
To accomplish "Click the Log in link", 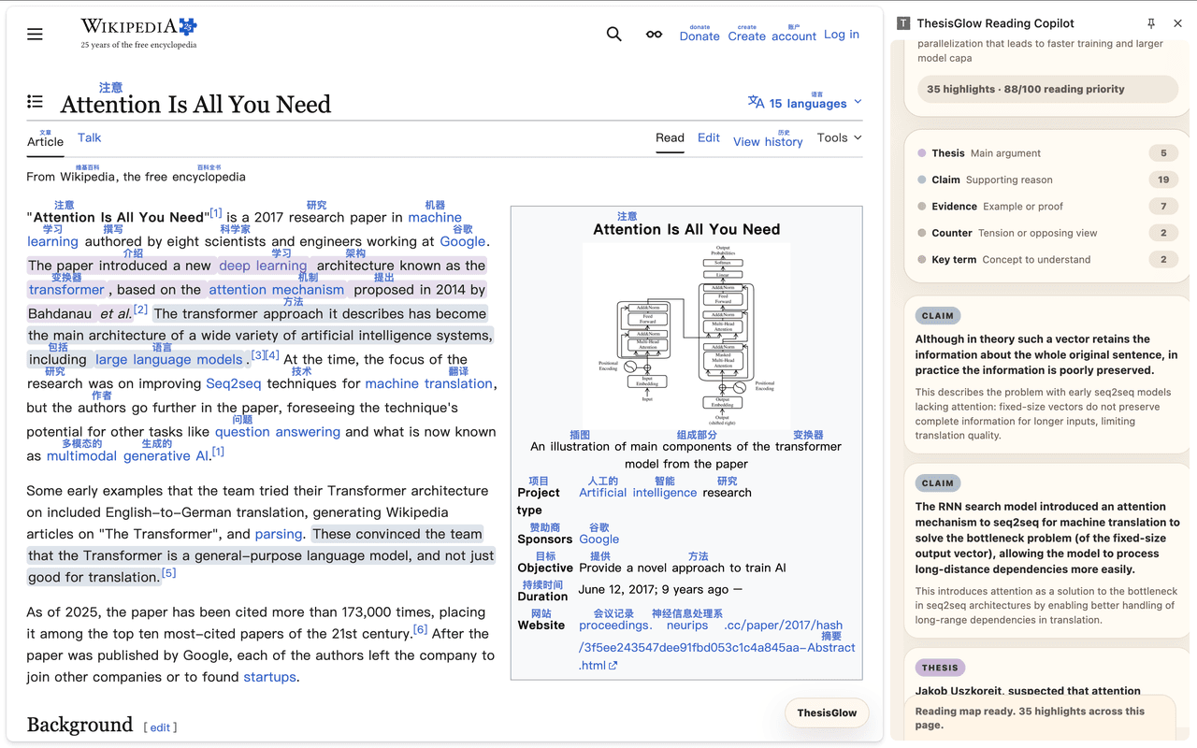I will click(x=842, y=35).
